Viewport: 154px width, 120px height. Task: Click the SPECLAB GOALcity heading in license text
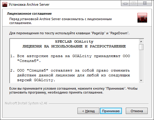74,42
